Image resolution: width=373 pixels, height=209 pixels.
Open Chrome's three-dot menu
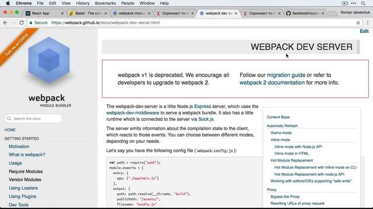368,23
